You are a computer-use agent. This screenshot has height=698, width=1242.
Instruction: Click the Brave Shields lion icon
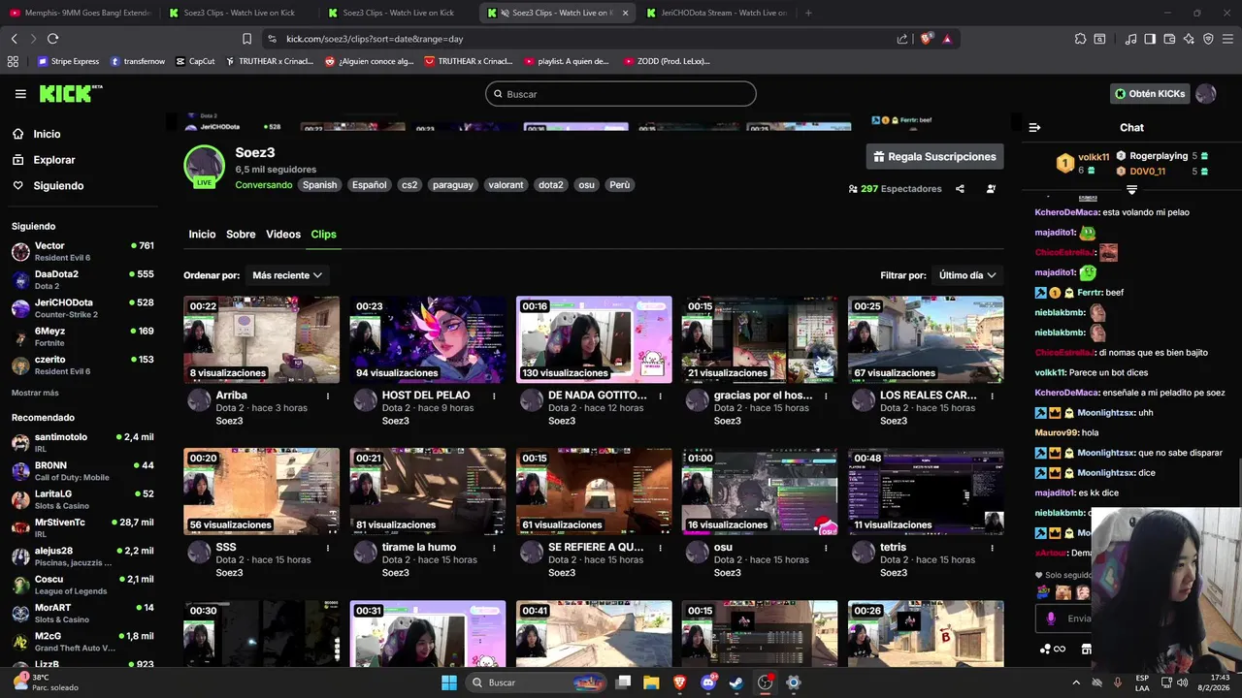[x=926, y=39]
